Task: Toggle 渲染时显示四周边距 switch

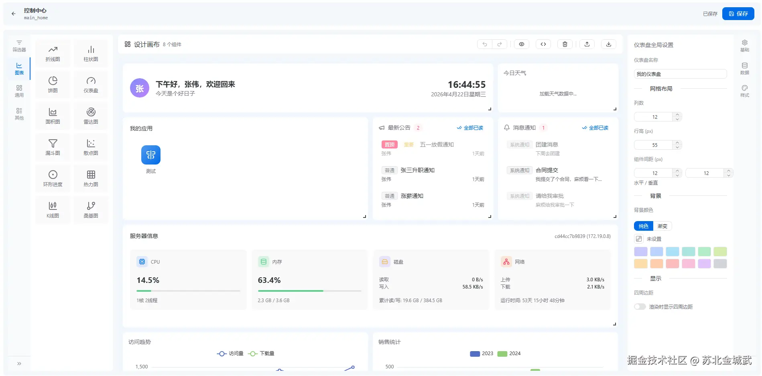Action: click(x=640, y=307)
